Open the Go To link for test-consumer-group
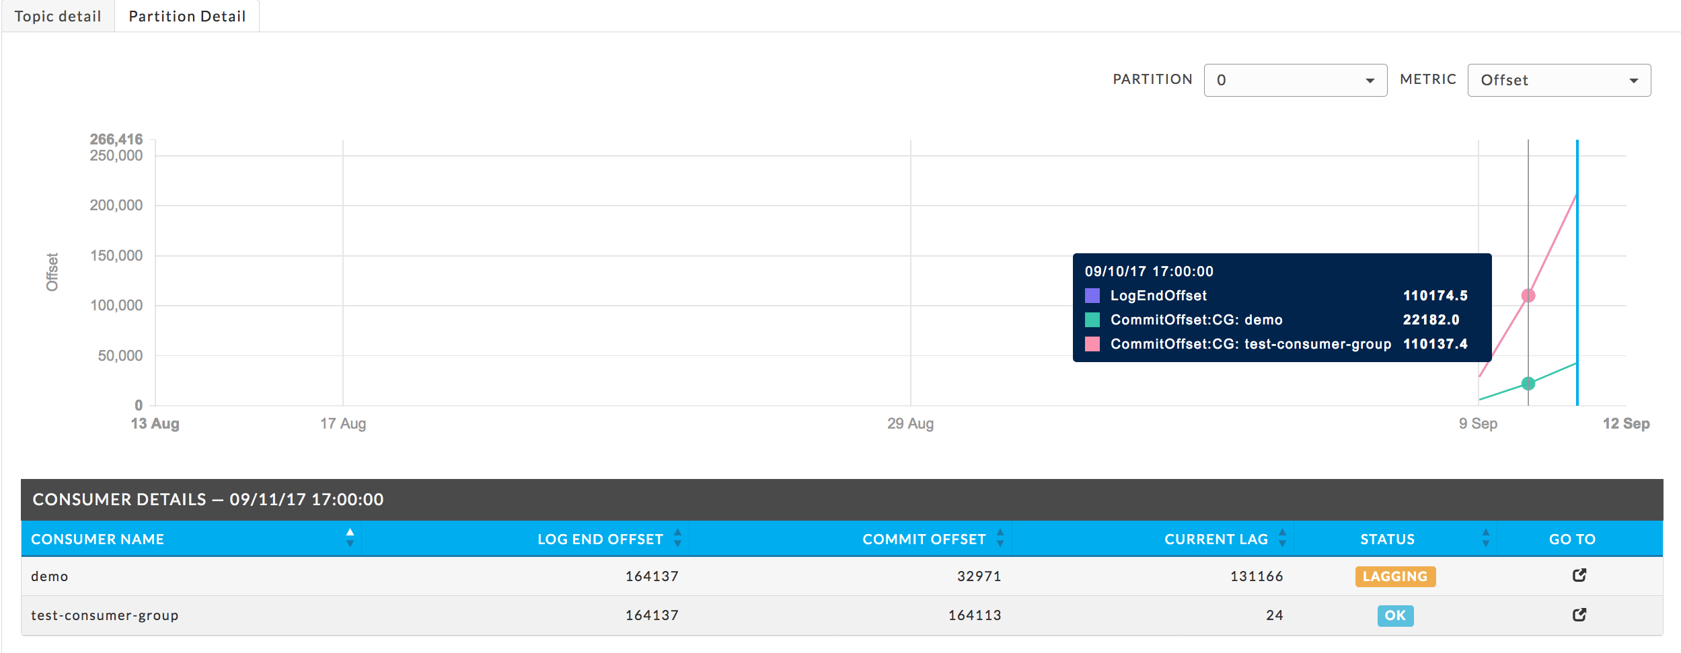 [1579, 615]
